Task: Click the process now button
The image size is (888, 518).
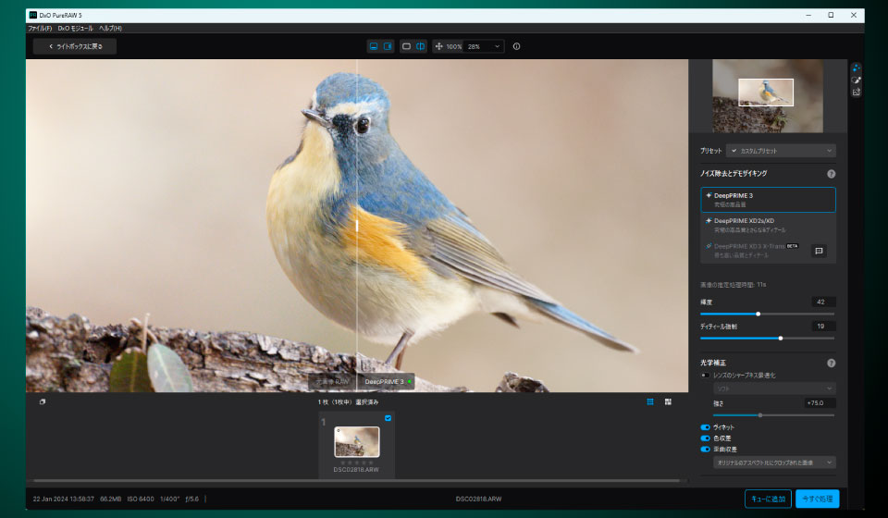Action: (x=817, y=499)
